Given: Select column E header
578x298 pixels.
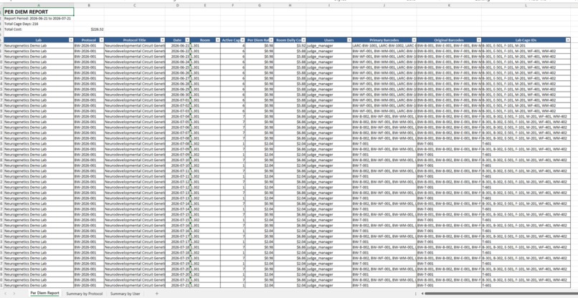Looking at the screenshot, I should click(205, 5).
